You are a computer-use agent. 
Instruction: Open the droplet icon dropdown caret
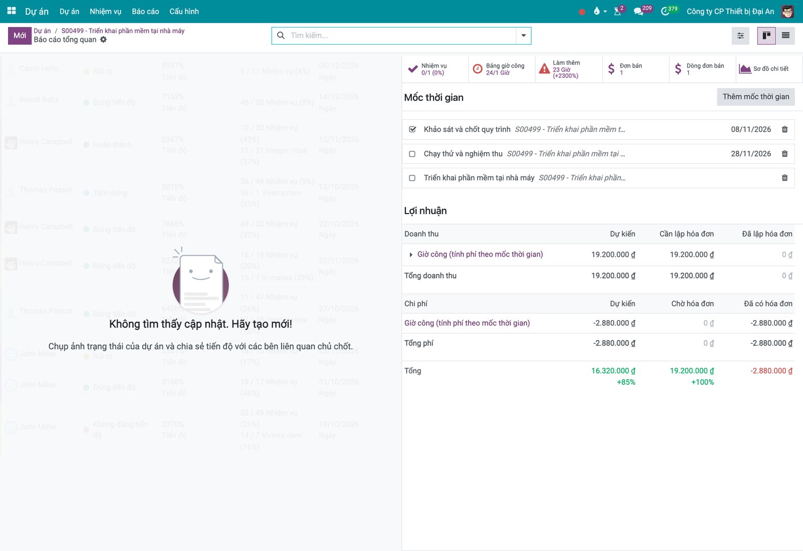coord(605,11)
